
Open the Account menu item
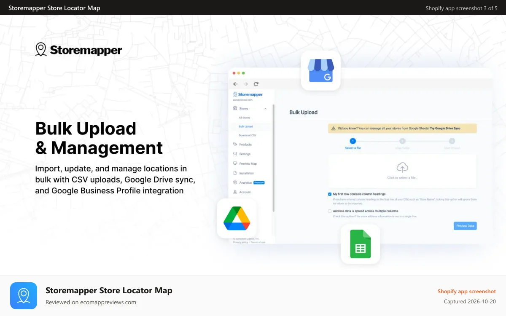coord(245,192)
